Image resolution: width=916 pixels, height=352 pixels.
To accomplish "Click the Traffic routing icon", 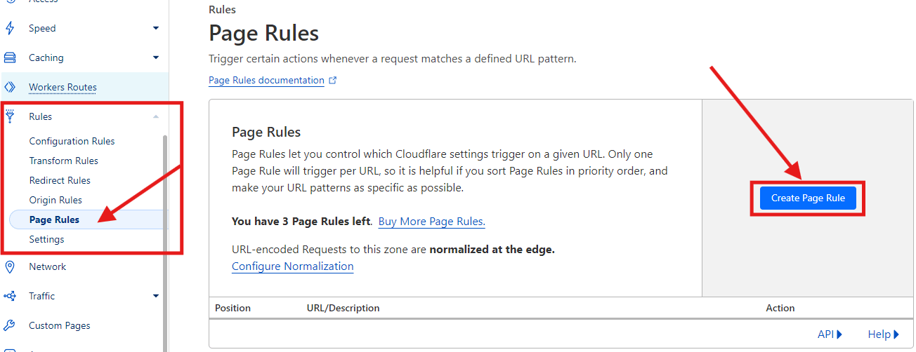I will point(10,296).
